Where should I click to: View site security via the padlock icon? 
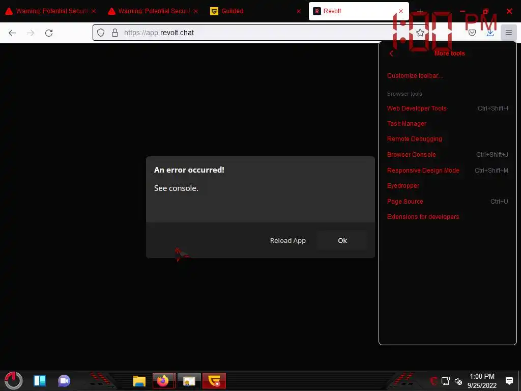pyautogui.click(x=115, y=33)
